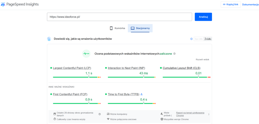Open the Dokumentacja link
The image size is (259, 124).
pyautogui.click(x=250, y=4)
